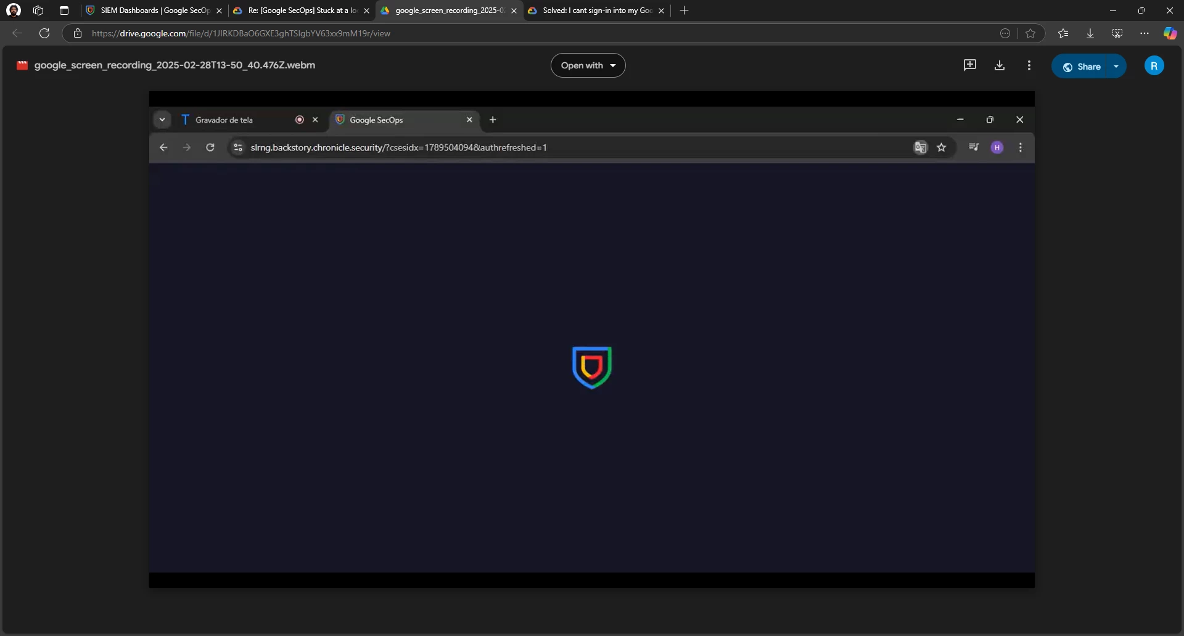Expand the Share options arrow

coord(1116,67)
